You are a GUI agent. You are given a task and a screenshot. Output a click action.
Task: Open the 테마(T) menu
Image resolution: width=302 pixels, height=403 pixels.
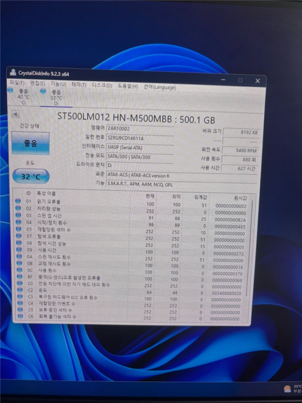tap(79, 85)
